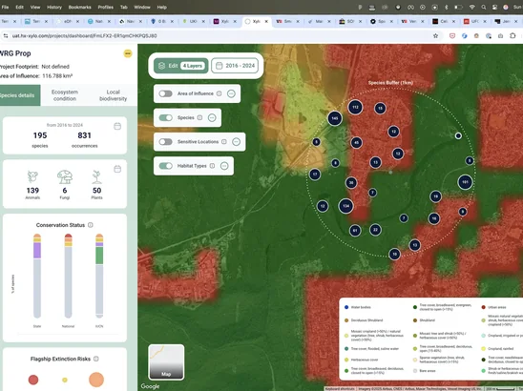Click the Water bodies blue legend dot
This screenshot has width=523, height=391.
point(346,307)
